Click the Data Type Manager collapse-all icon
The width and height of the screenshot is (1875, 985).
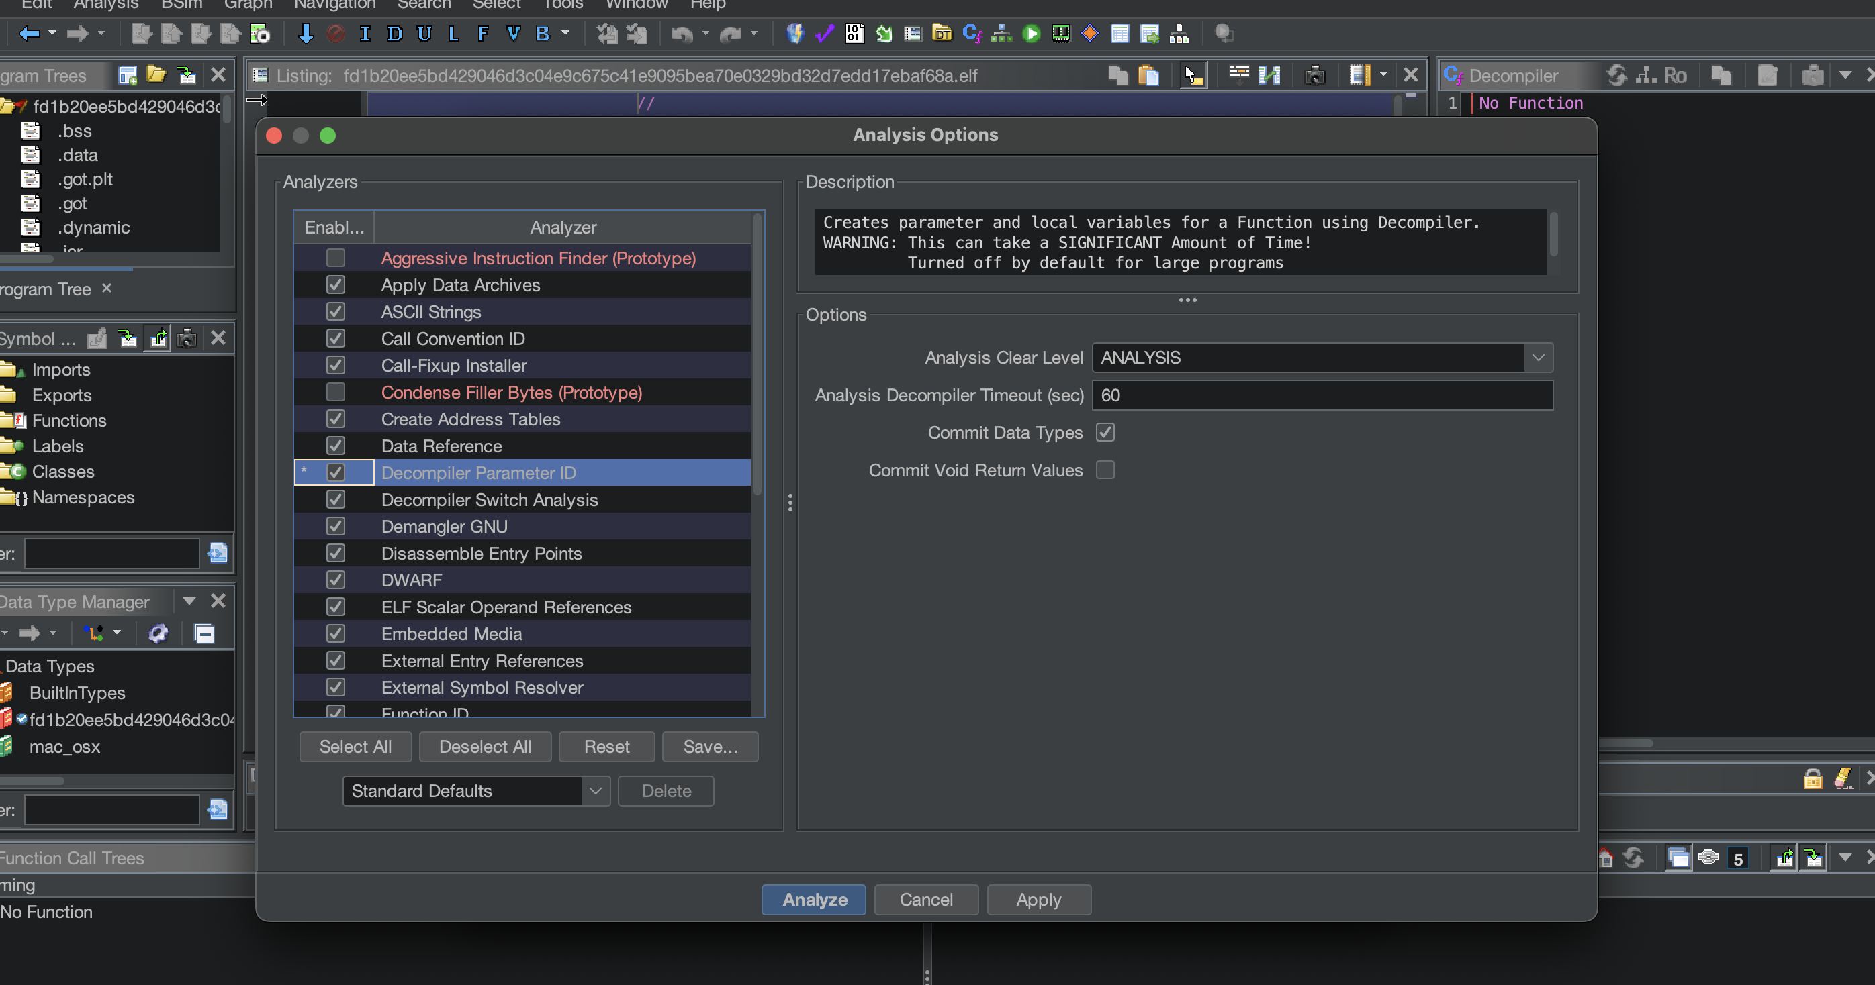click(x=205, y=633)
